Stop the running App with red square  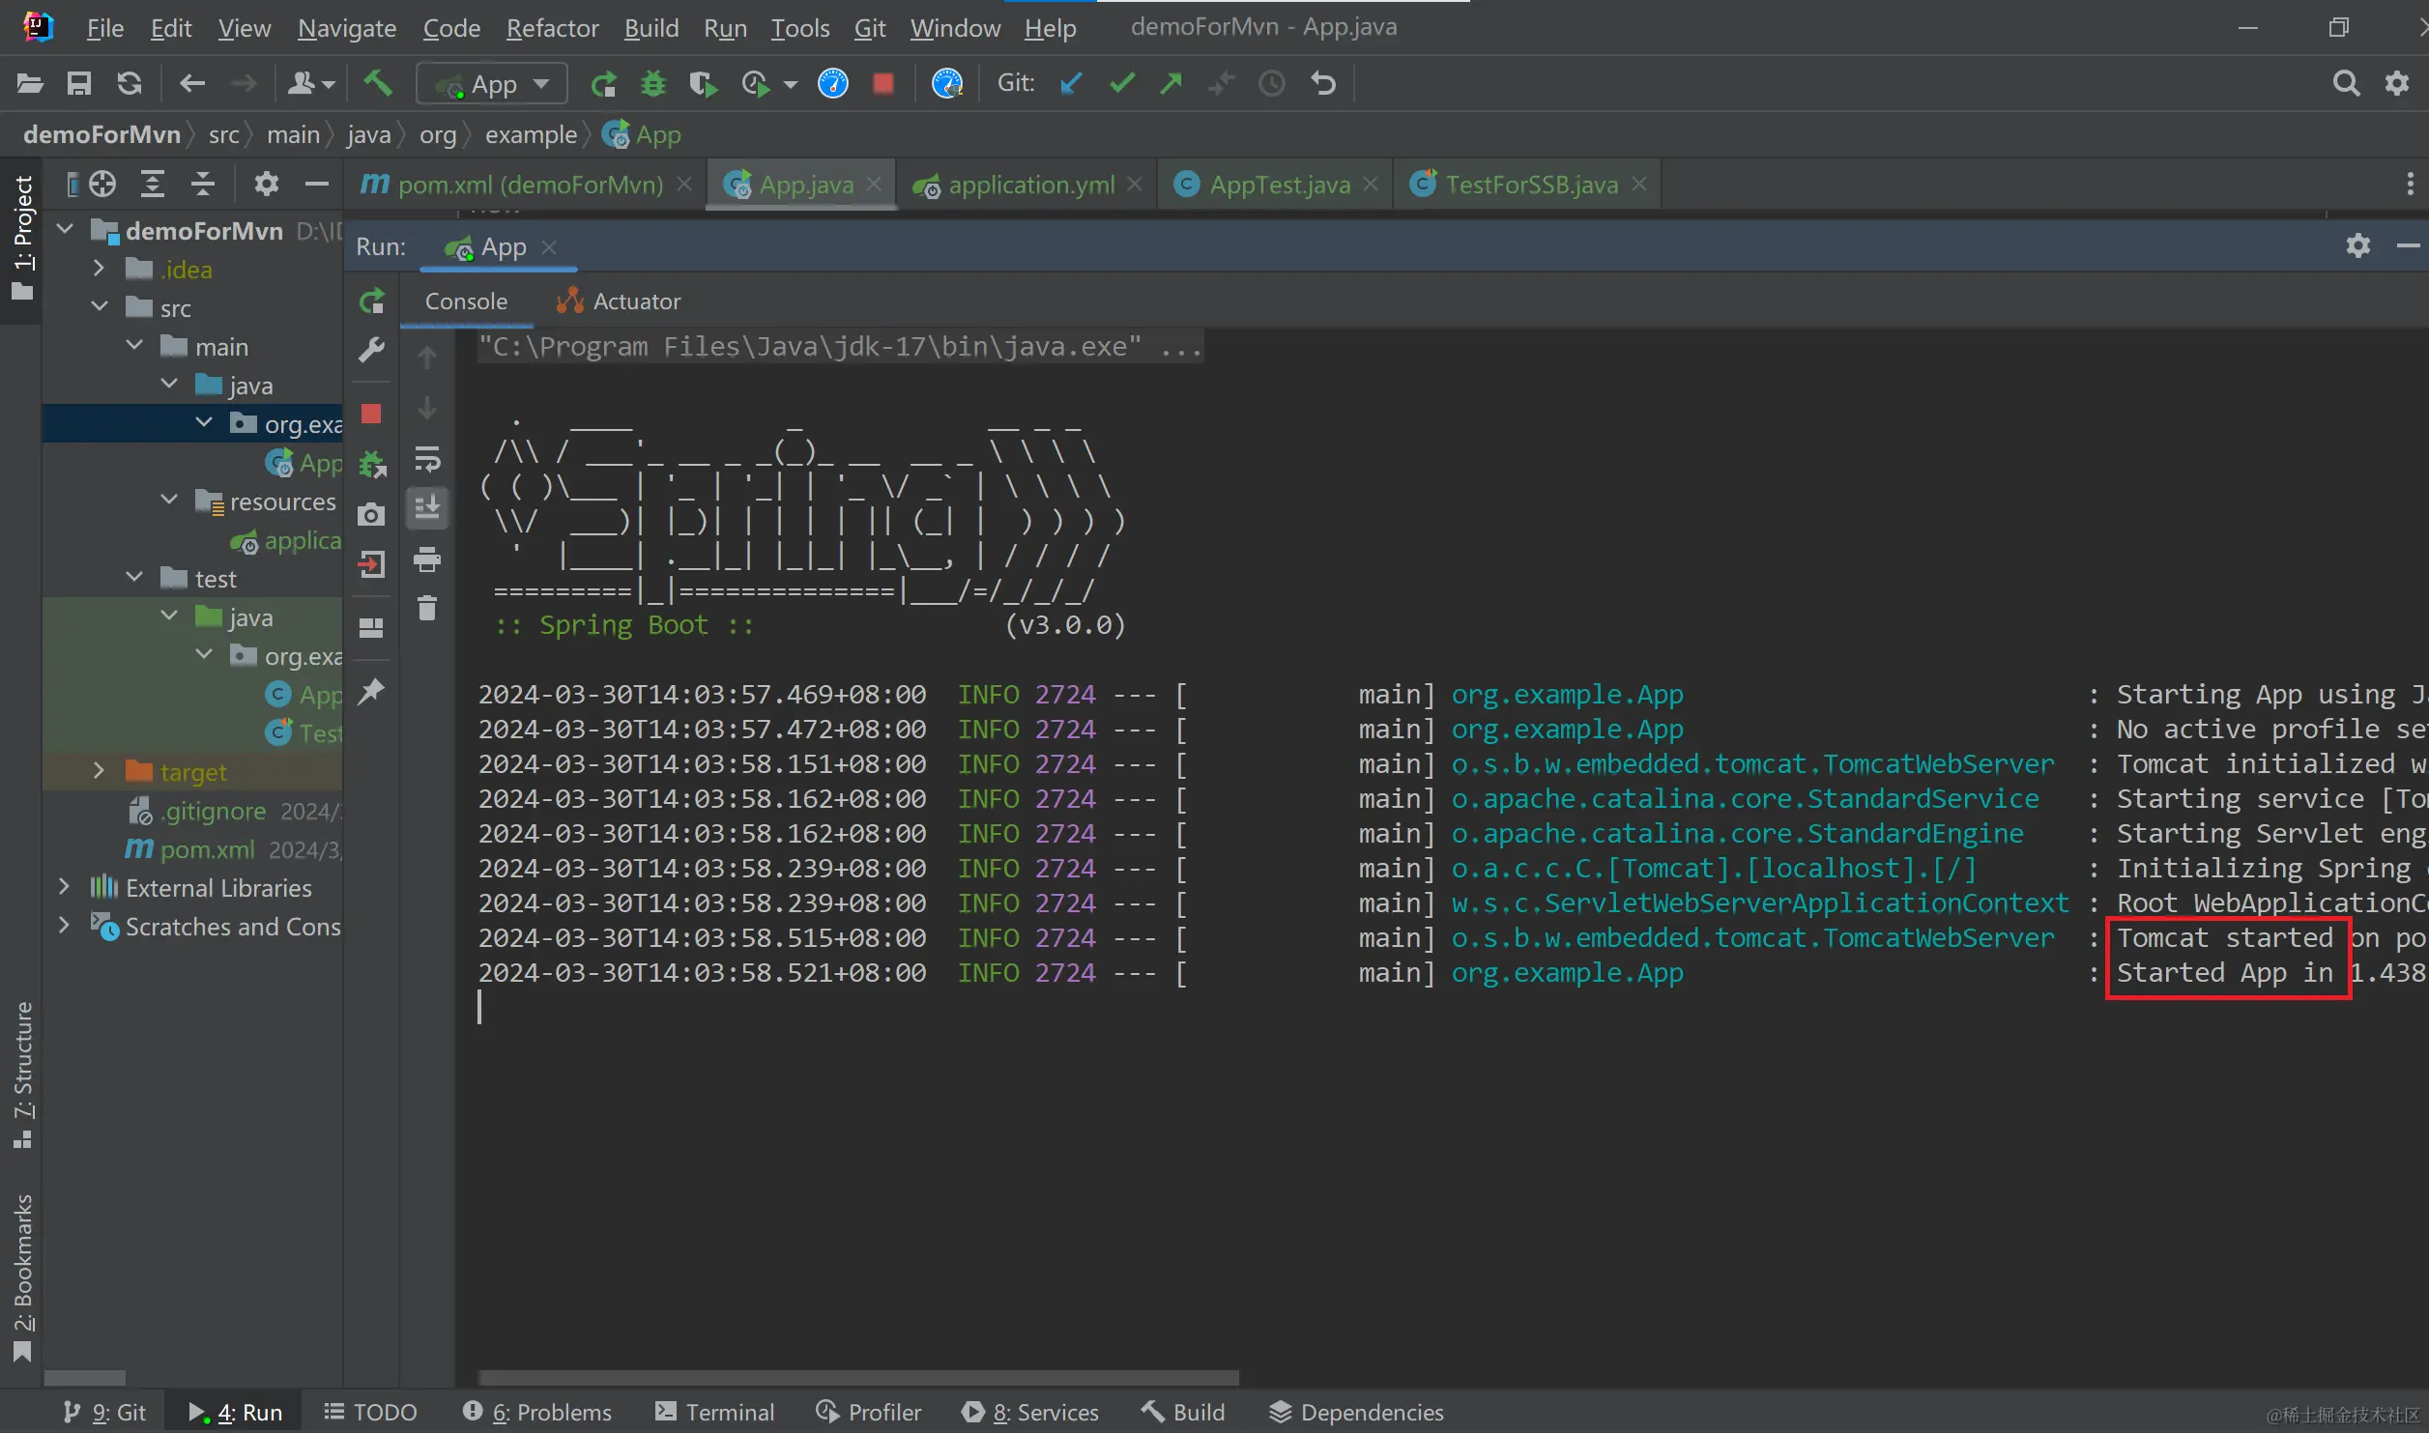point(882,84)
